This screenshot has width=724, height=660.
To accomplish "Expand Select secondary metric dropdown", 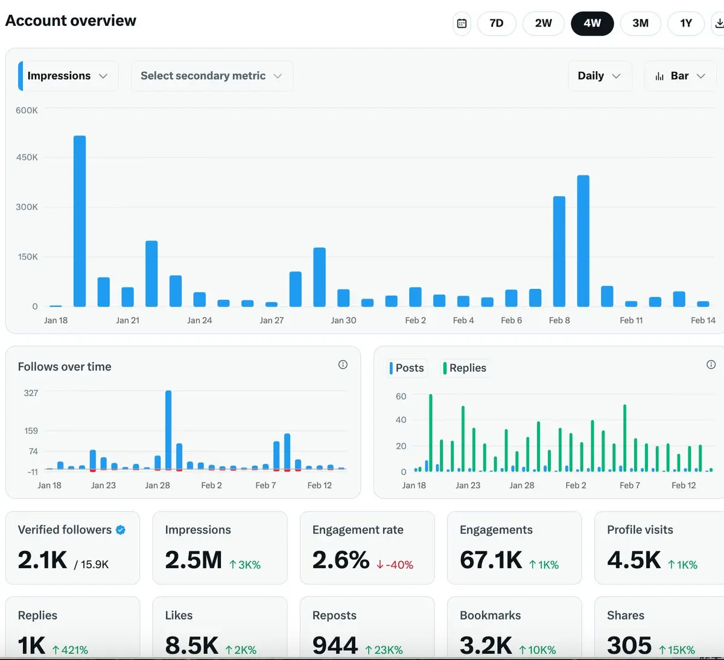I will [212, 76].
